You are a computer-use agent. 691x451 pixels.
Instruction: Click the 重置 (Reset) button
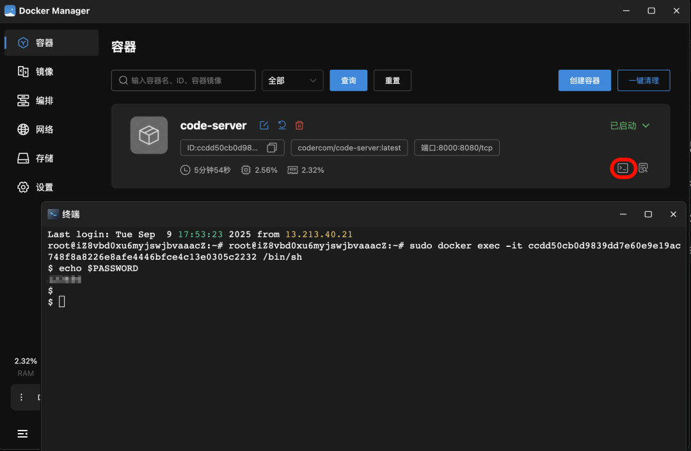(392, 81)
